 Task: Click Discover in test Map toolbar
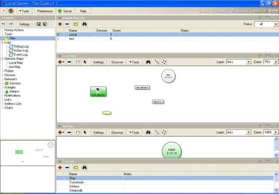(117, 133)
